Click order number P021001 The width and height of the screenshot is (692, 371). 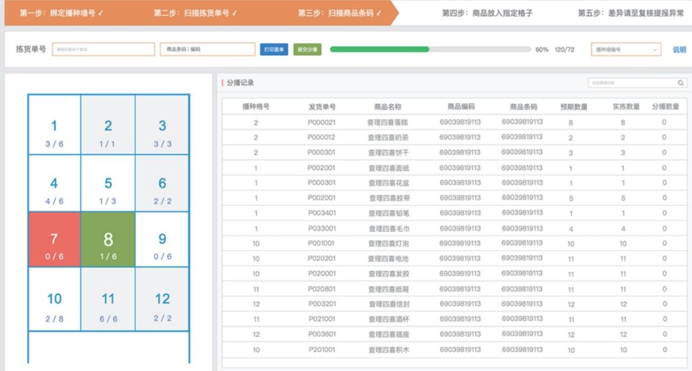point(321,319)
